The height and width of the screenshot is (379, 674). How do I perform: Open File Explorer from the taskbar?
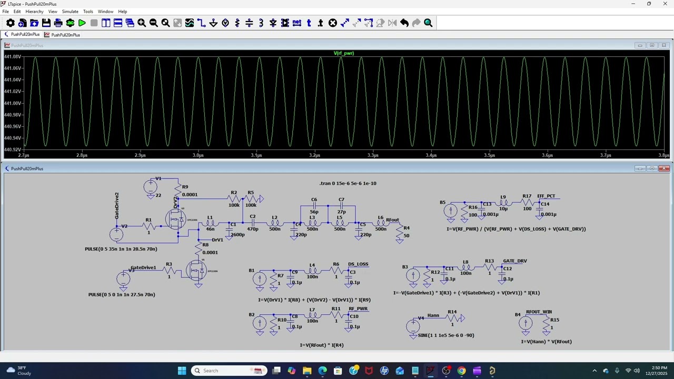coord(307,371)
